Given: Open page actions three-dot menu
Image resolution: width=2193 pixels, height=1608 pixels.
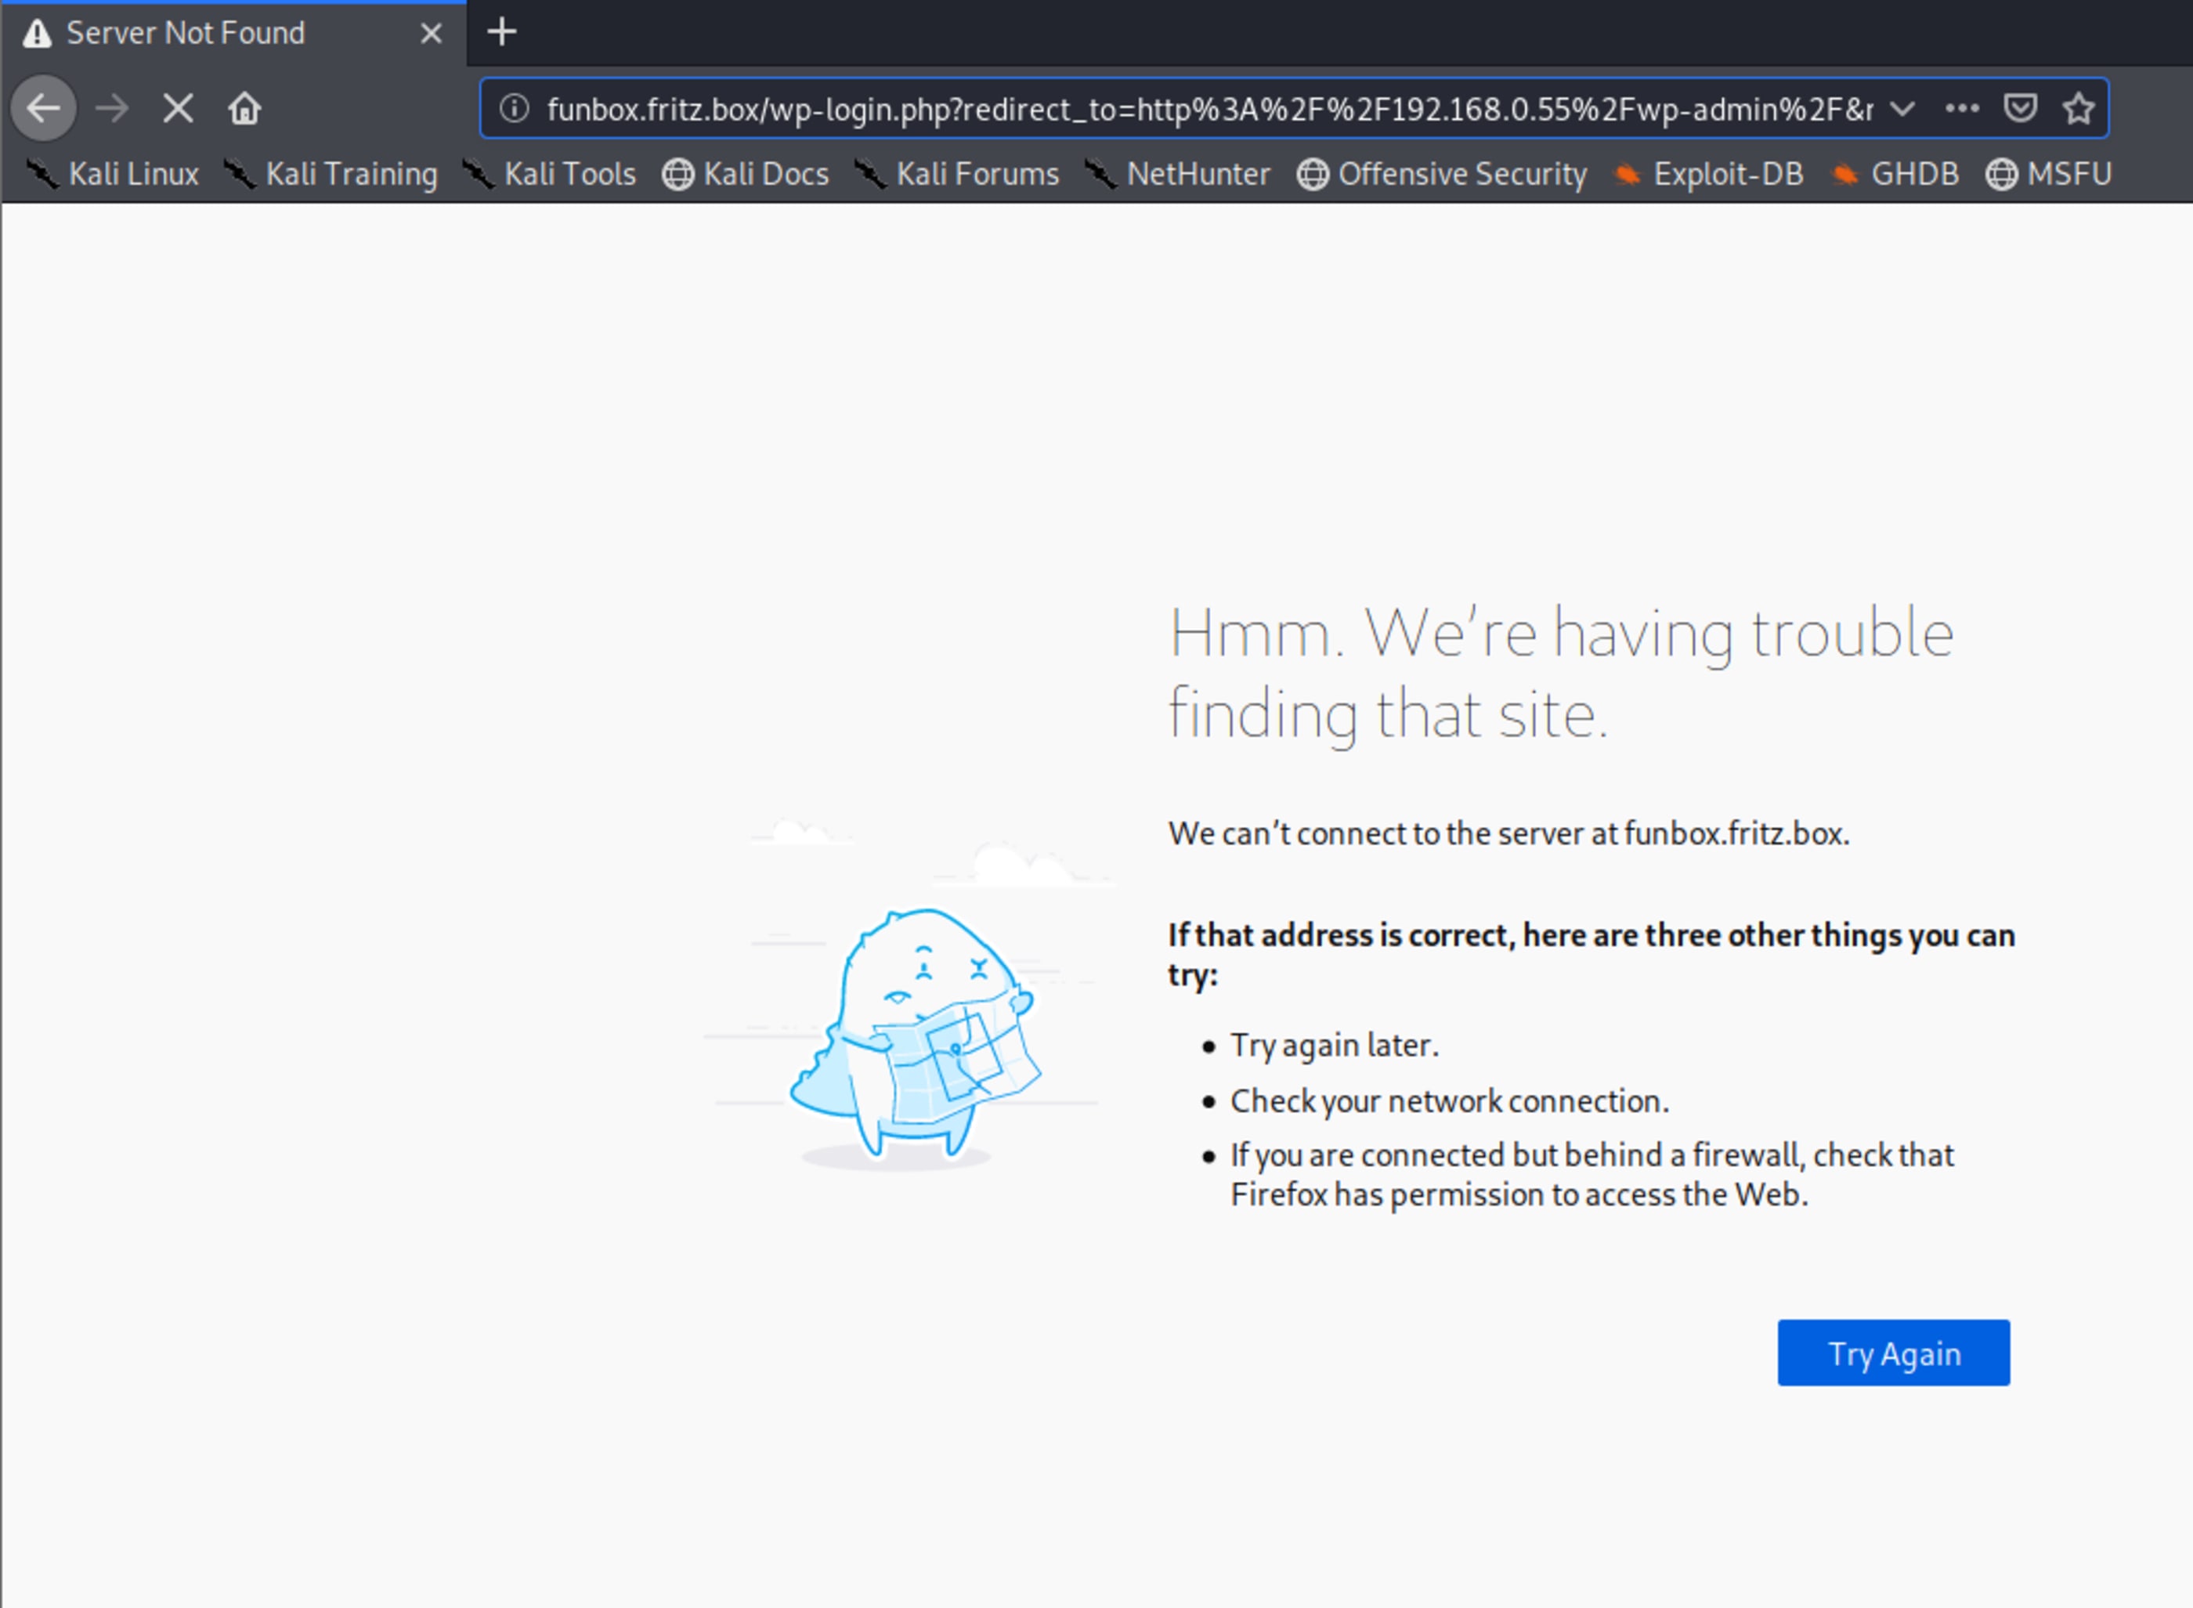Looking at the screenshot, I should tap(1960, 108).
